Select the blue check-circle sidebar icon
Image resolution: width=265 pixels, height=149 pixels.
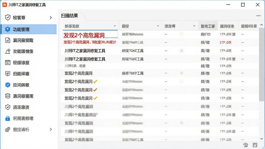(8, 85)
